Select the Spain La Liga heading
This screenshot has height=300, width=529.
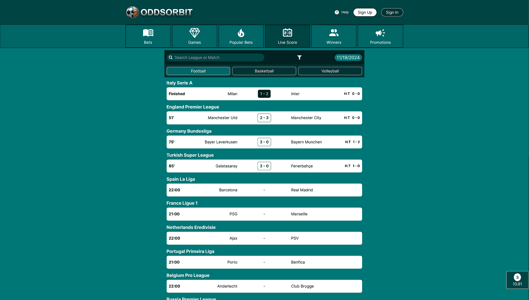(180, 179)
